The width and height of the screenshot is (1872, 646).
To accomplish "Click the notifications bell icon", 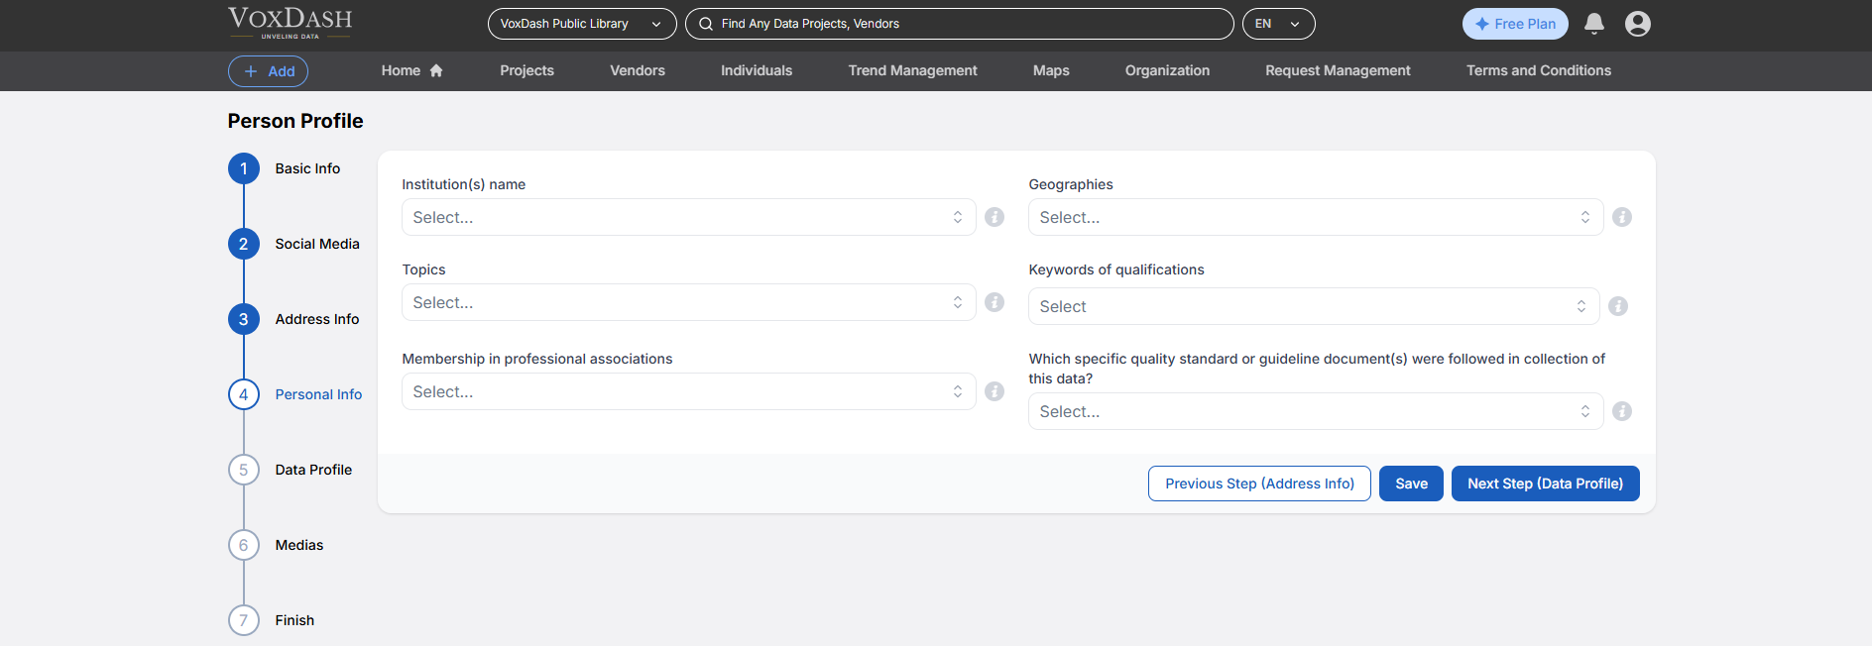I will coord(1594,24).
